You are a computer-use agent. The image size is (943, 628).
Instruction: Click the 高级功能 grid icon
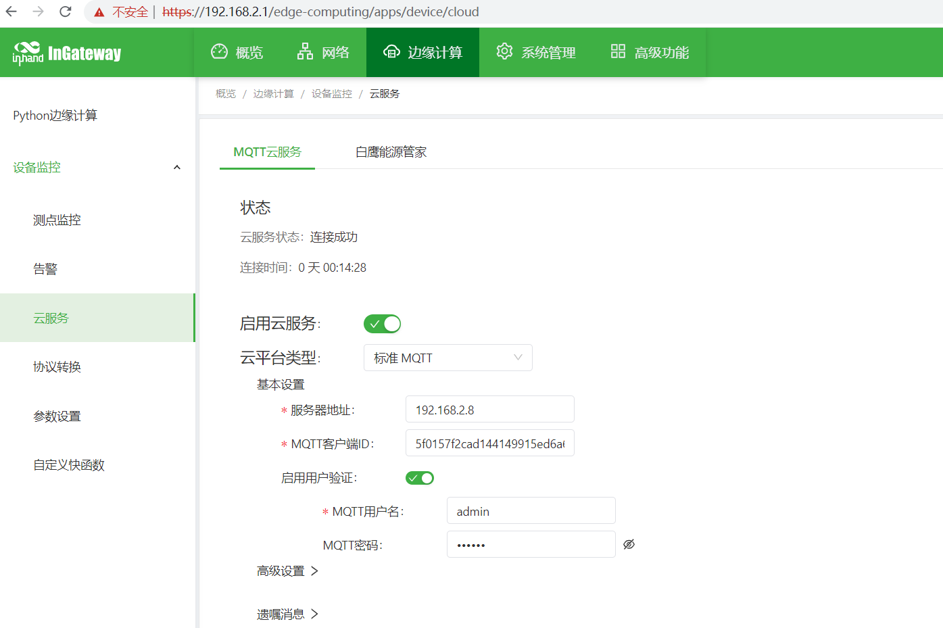(618, 51)
